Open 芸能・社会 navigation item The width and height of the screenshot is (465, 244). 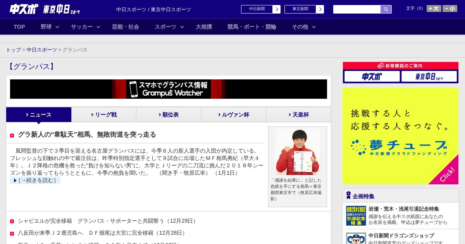[126, 27]
